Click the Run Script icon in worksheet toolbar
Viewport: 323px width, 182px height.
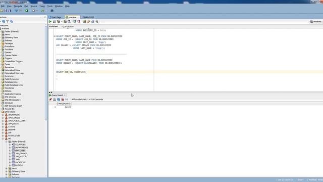click(54, 21)
